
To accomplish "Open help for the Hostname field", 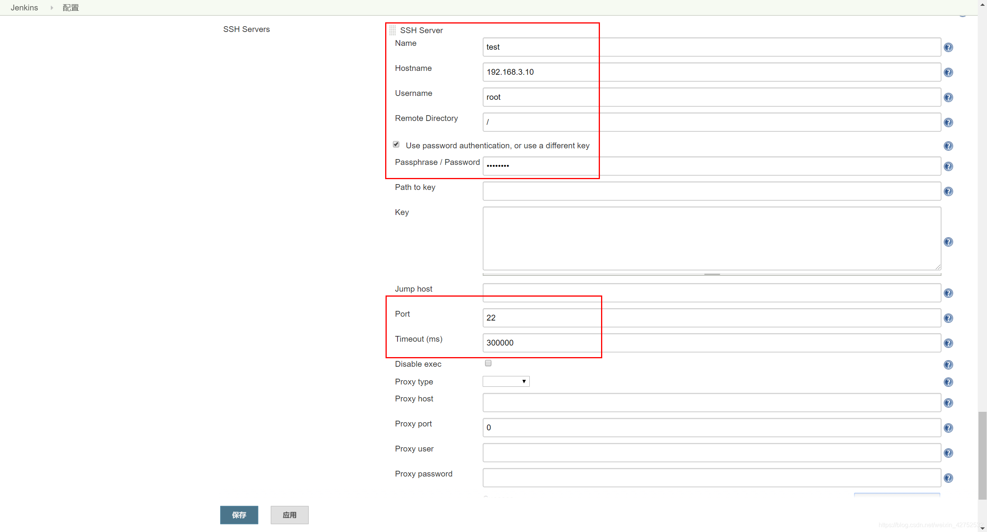I will click(x=948, y=72).
